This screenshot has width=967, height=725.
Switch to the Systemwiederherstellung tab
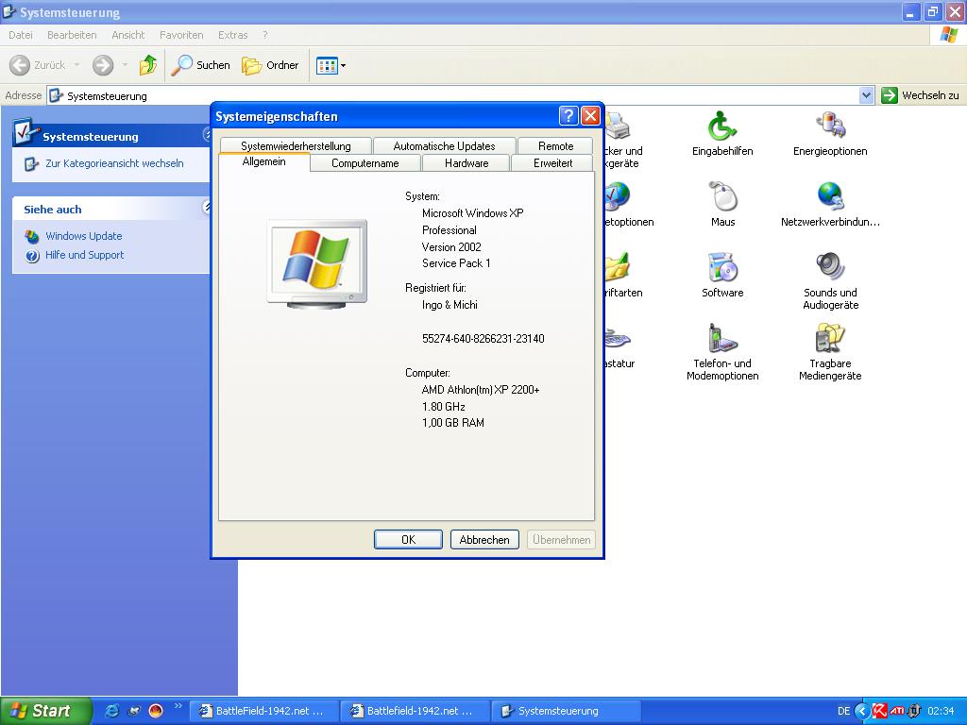[296, 146]
